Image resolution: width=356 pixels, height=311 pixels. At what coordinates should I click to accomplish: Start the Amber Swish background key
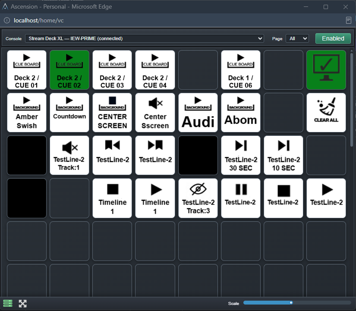tap(27, 113)
